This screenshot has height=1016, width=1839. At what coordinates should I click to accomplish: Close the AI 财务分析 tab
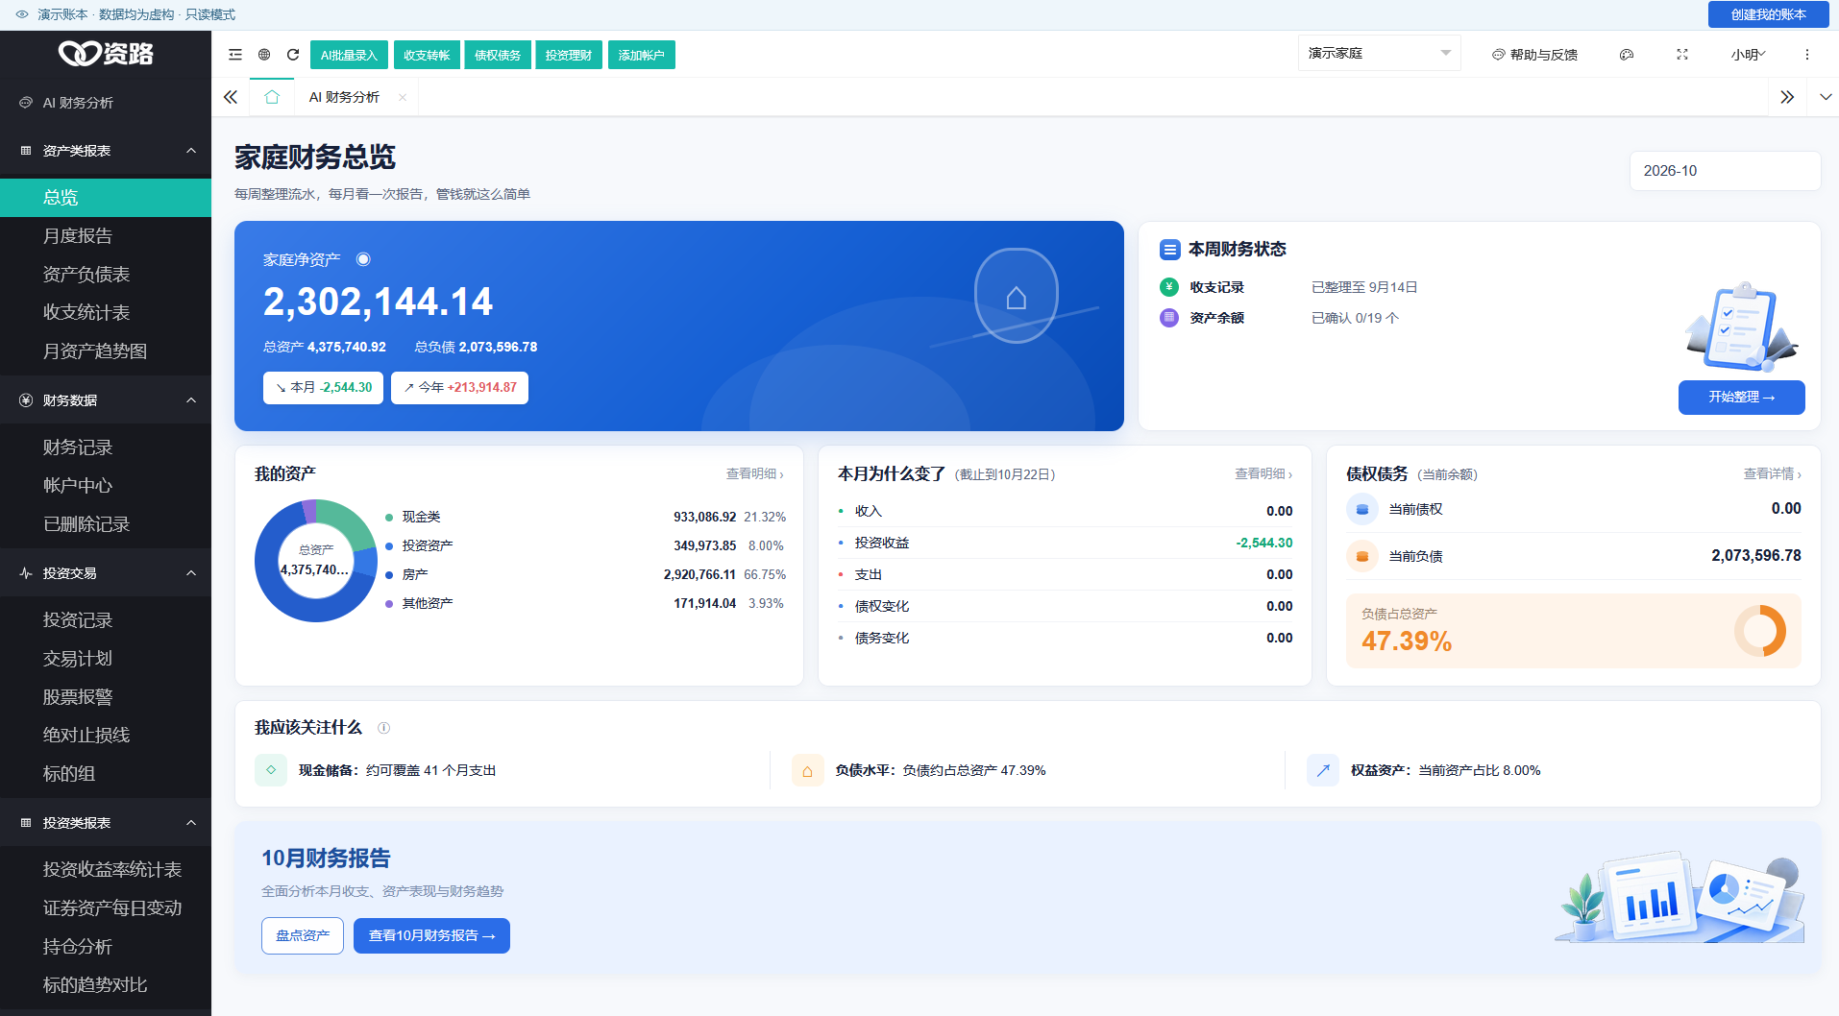403,97
